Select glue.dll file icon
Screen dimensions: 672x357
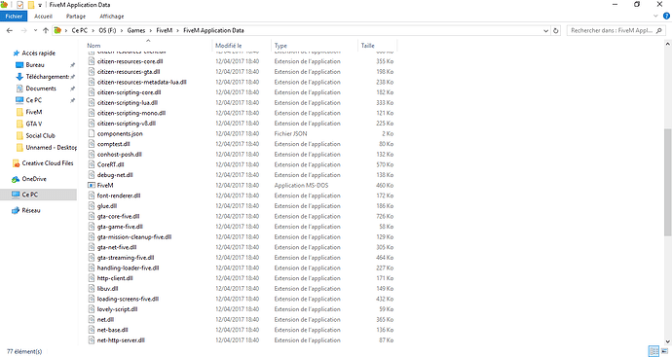[x=91, y=206]
